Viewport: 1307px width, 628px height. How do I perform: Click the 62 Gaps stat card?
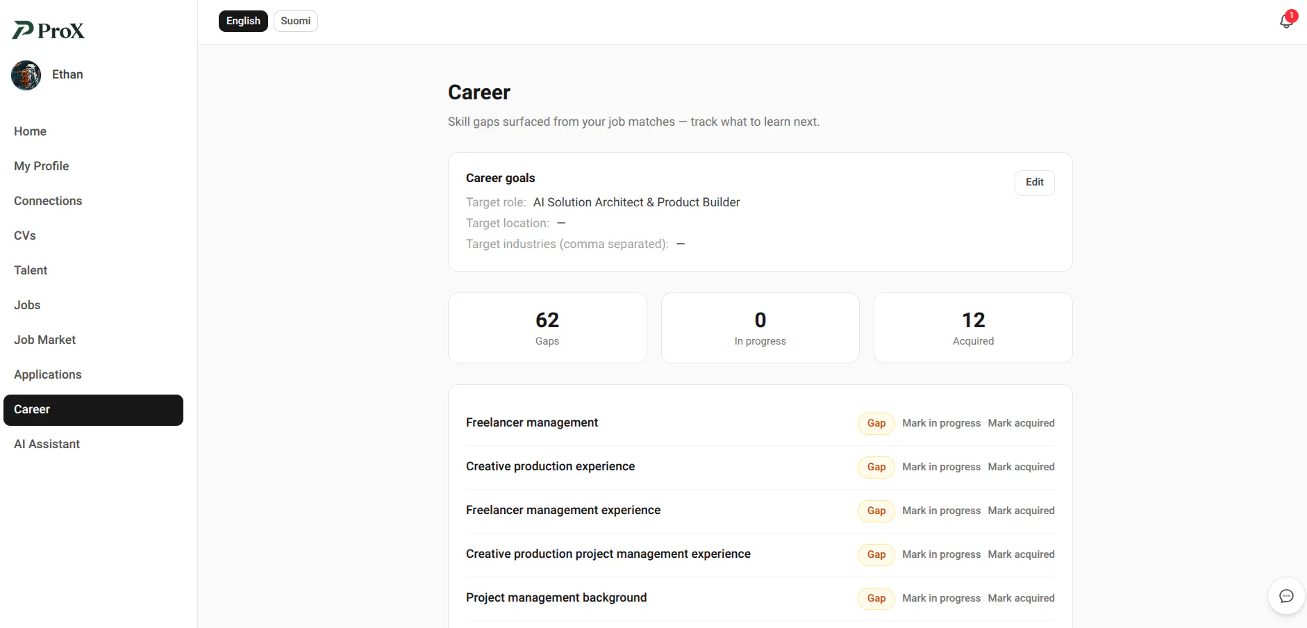coord(547,328)
